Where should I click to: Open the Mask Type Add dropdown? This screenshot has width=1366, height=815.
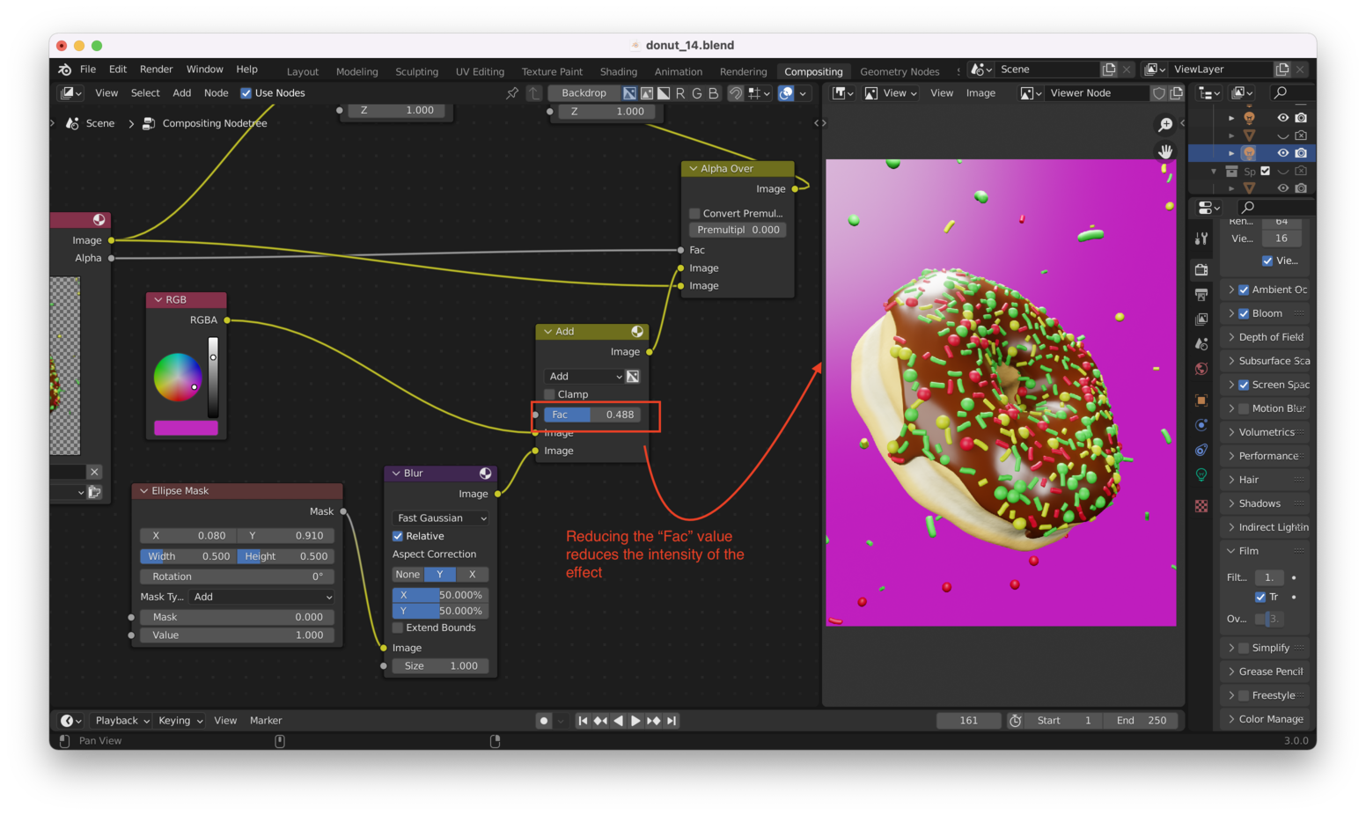263,597
